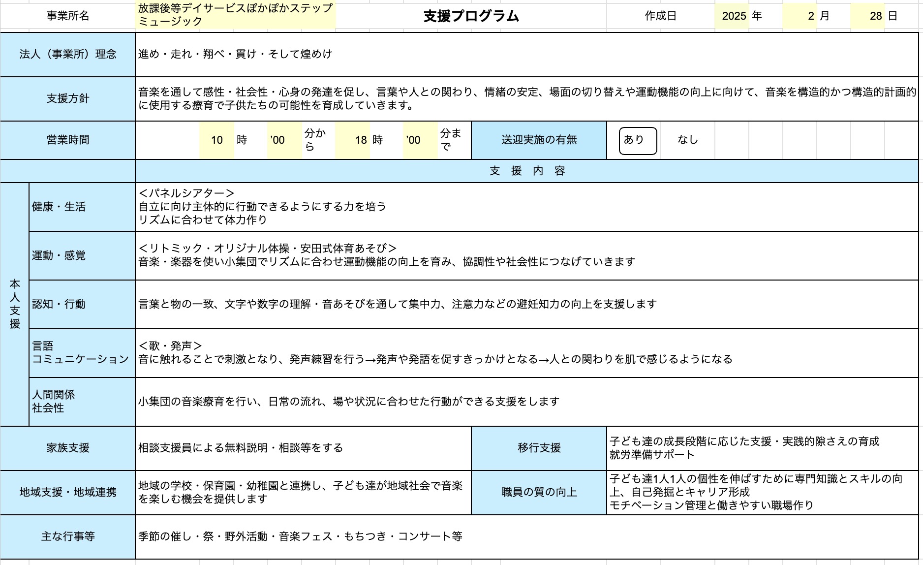Select the 主な行事等 events list cell
923x565 pixels.
click(x=526, y=536)
